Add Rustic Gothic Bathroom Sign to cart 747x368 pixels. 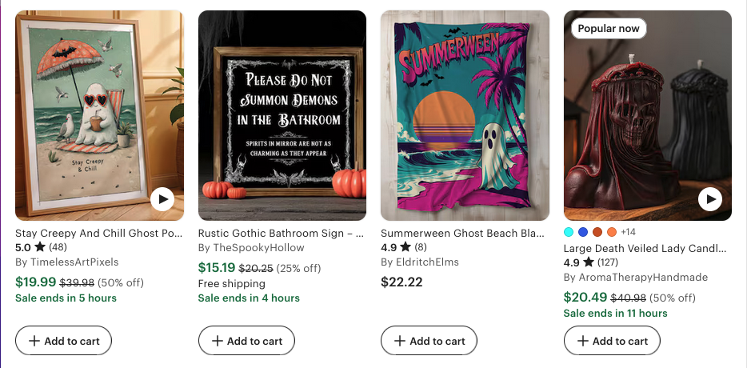pyautogui.click(x=246, y=341)
